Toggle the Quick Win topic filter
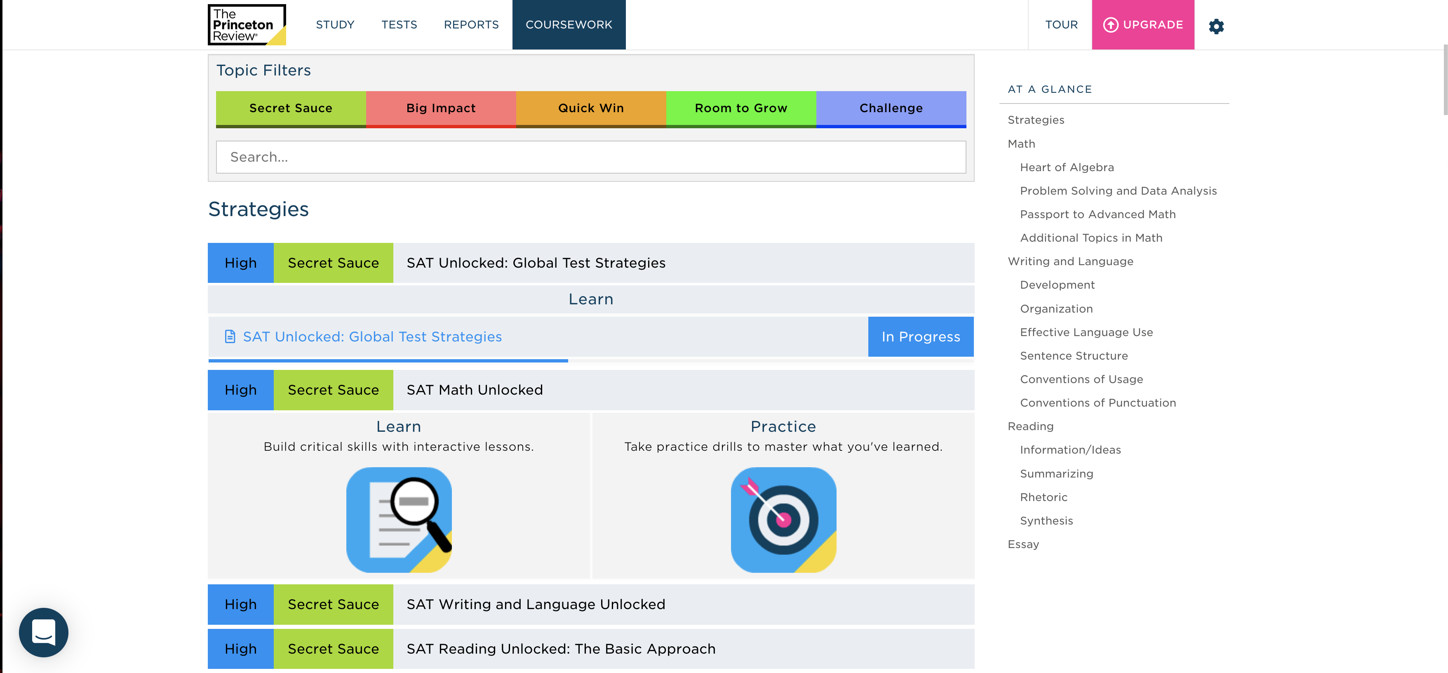 (x=591, y=108)
